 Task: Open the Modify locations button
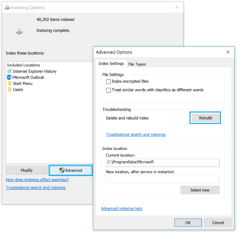(x=27, y=170)
